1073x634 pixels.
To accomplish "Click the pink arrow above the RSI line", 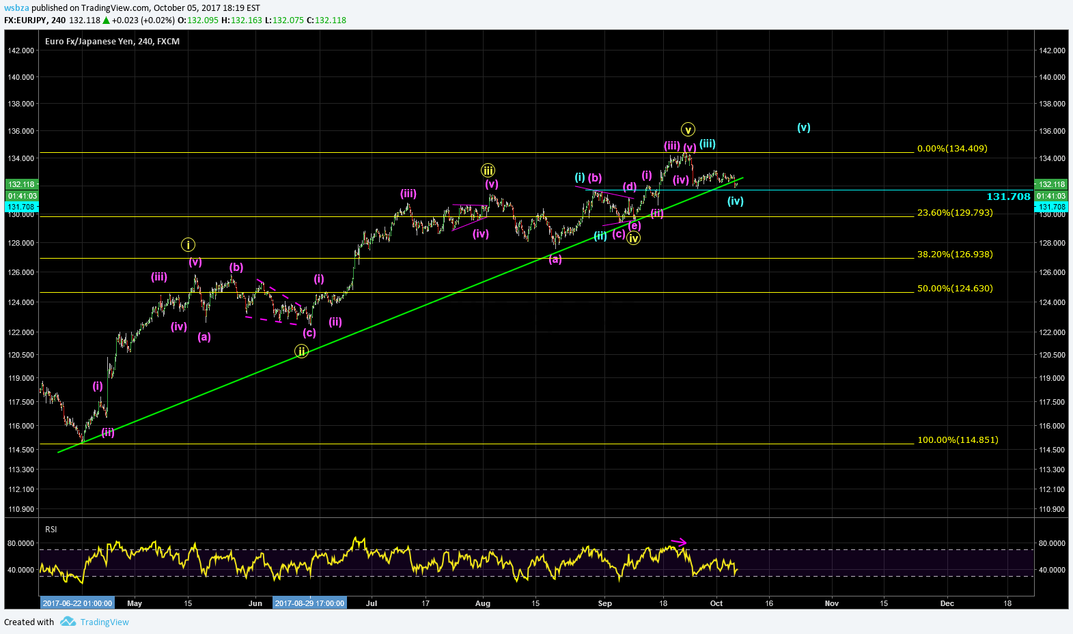I will coord(678,543).
